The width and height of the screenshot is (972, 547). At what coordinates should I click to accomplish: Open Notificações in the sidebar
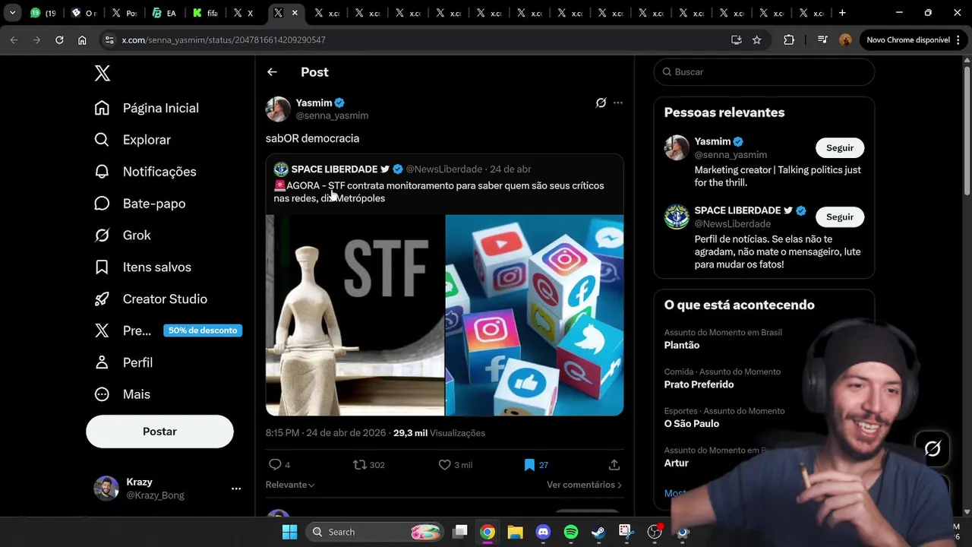pyautogui.click(x=145, y=172)
